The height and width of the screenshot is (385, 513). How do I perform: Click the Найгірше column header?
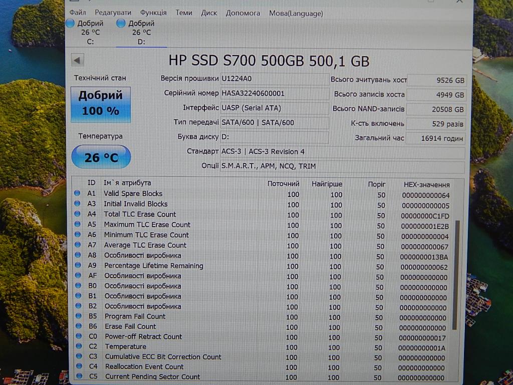click(327, 184)
